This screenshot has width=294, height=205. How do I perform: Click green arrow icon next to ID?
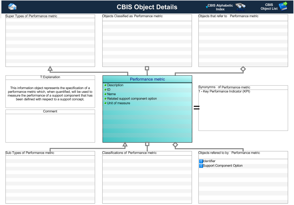coord(105,90)
